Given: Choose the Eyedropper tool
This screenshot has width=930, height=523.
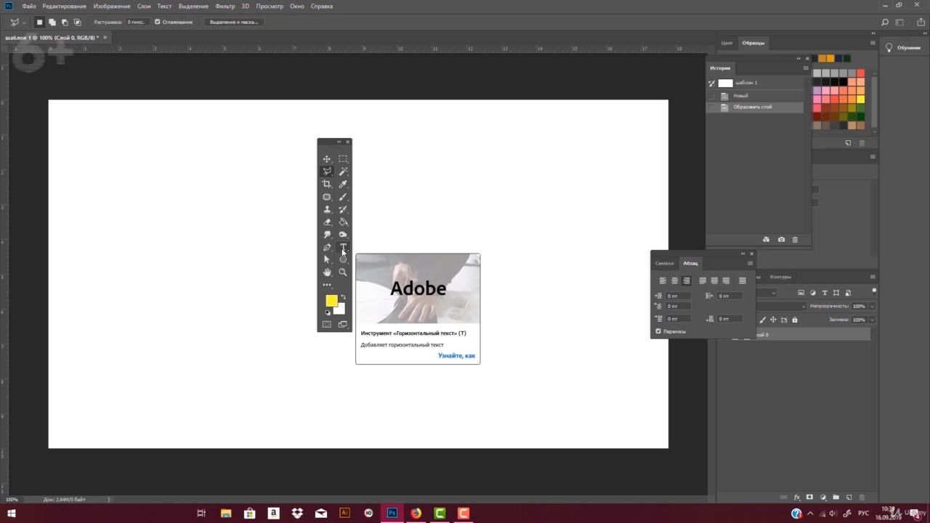Looking at the screenshot, I should point(343,185).
